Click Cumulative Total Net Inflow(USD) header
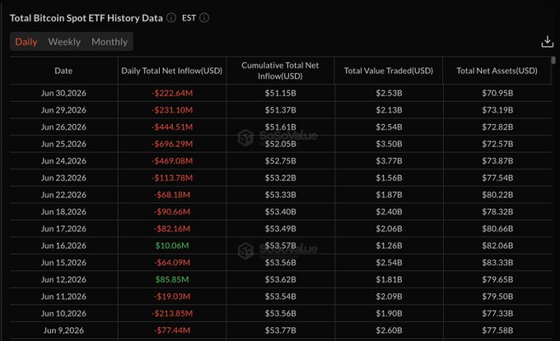Image resolution: width=560 pixels, height=341 pixels. coord(280,71)
